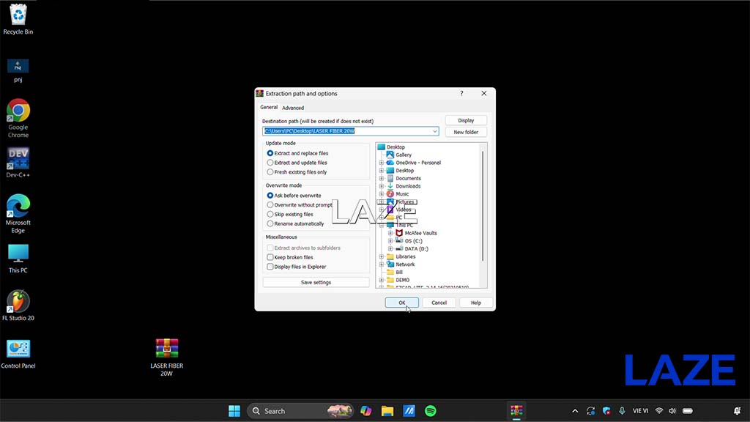
Task: Select the FL Studio 20 desktop shortcut
Action: pyautogui.click(x=18, y=306)
